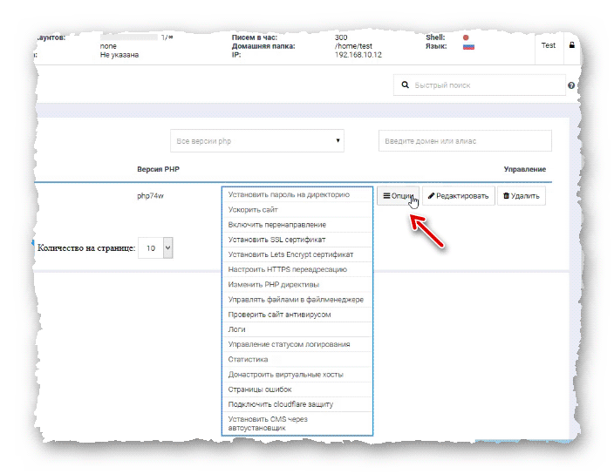Click the 300 emails per hour value

[x=341, y=37]
